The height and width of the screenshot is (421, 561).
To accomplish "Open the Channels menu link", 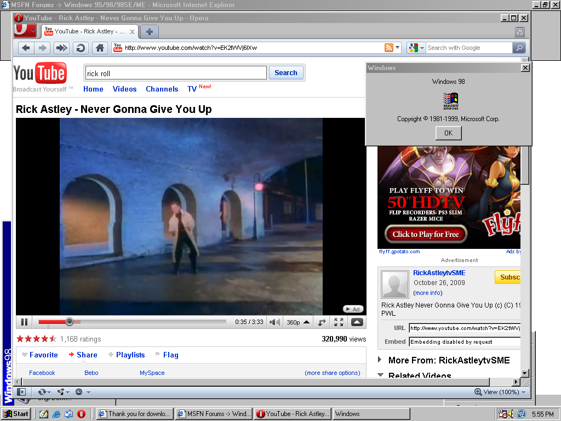I will pyautogui.click(x=162, y=89).
